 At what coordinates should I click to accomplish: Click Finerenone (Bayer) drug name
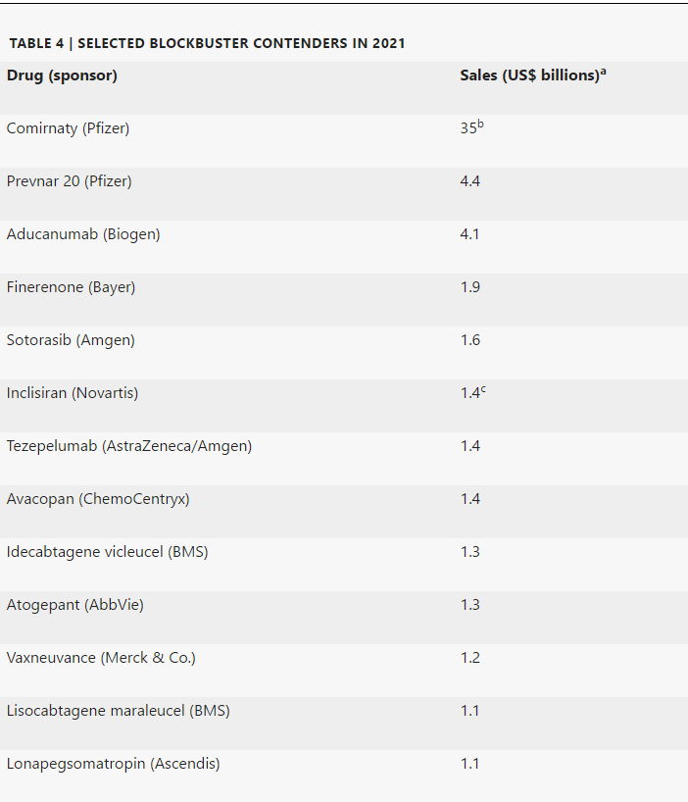[x=71, y=287]
